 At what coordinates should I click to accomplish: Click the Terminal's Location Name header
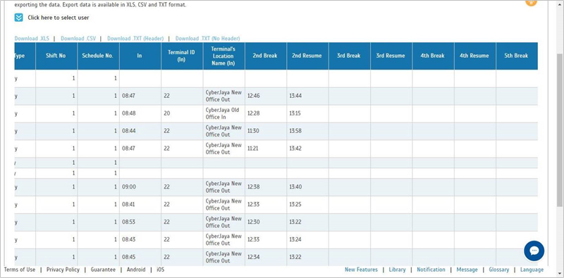coord(223,56)
